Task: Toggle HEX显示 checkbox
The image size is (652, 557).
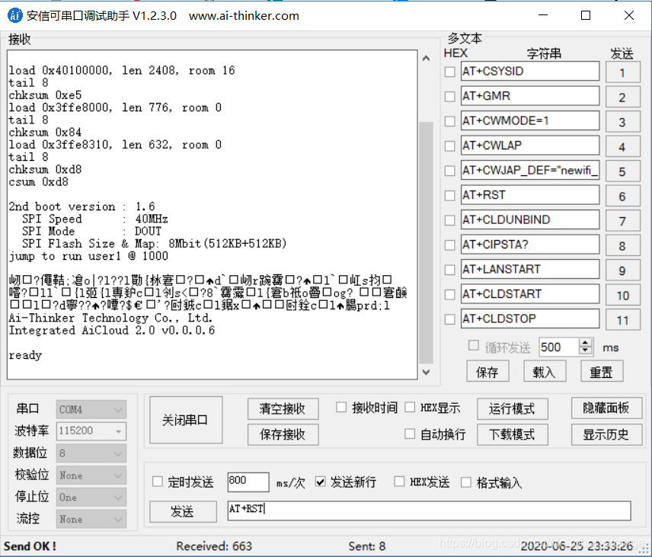Action: (x=410, y=407)
